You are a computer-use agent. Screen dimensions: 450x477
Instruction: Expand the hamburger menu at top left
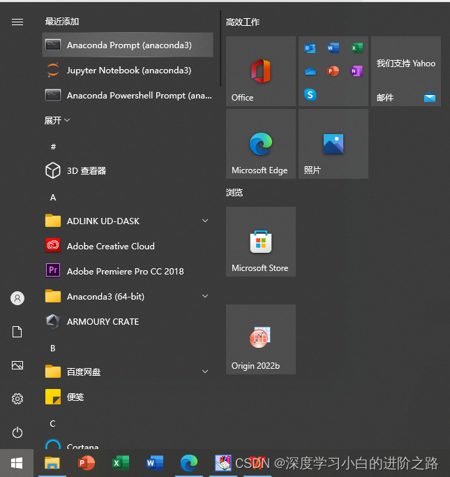point(17,22)
